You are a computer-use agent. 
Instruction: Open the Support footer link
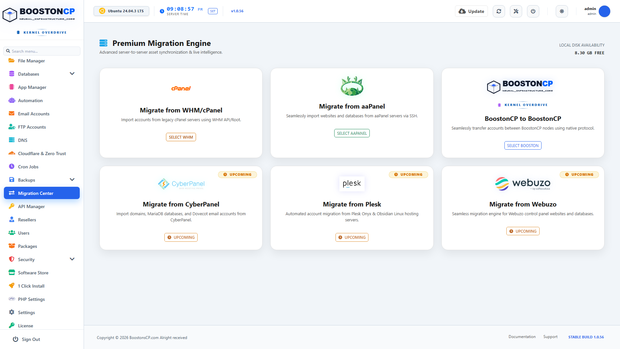pos(550,337)
